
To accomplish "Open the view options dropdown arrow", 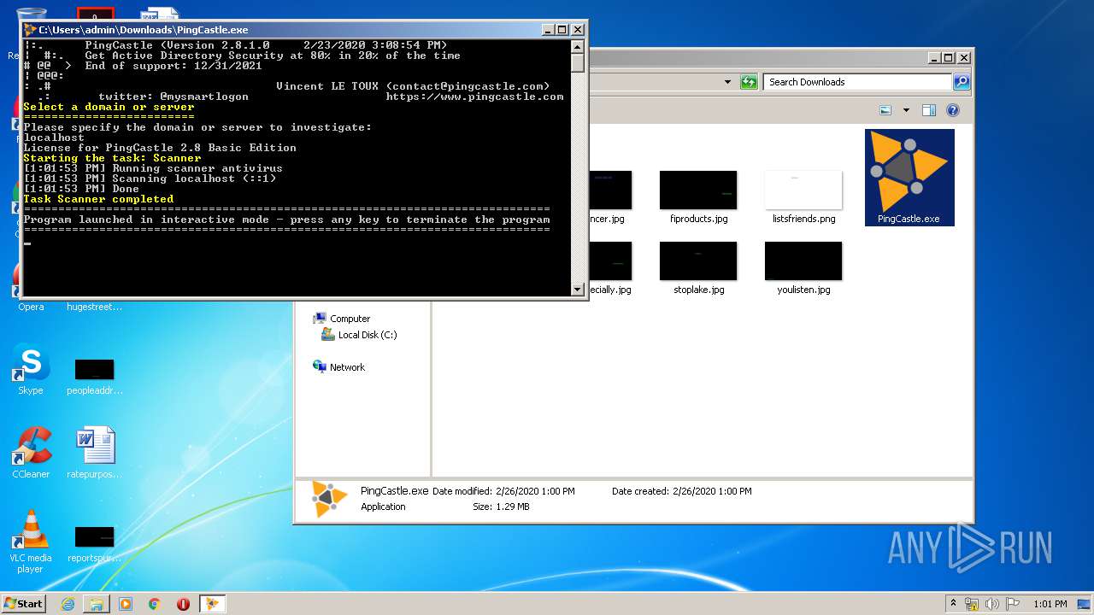I will tap(906, 110).
